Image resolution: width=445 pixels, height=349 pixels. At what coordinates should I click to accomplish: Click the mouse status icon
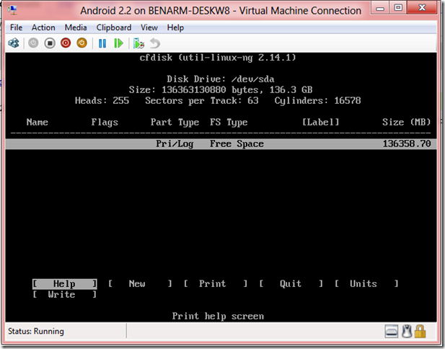click(406, 332)
